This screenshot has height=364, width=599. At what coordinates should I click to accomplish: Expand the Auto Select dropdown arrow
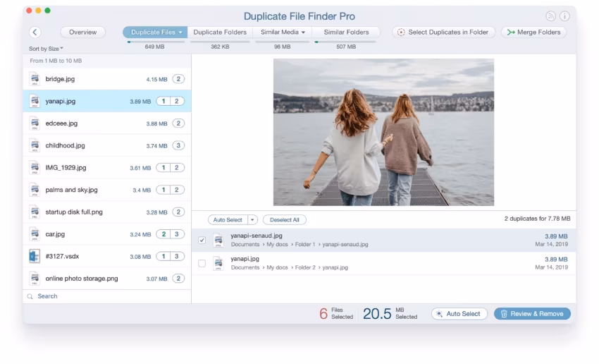point(252,220)
